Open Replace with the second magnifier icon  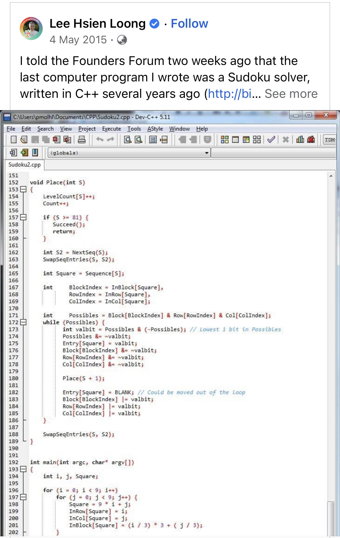coord(139,140)
